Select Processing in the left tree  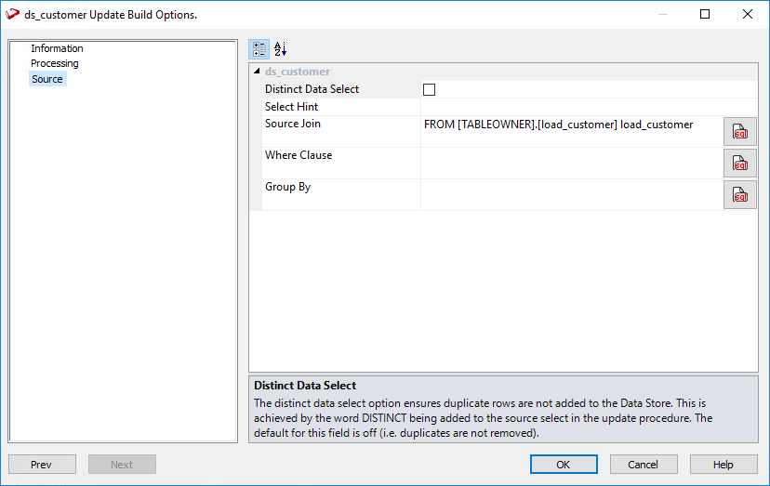(x=55, y=63)
